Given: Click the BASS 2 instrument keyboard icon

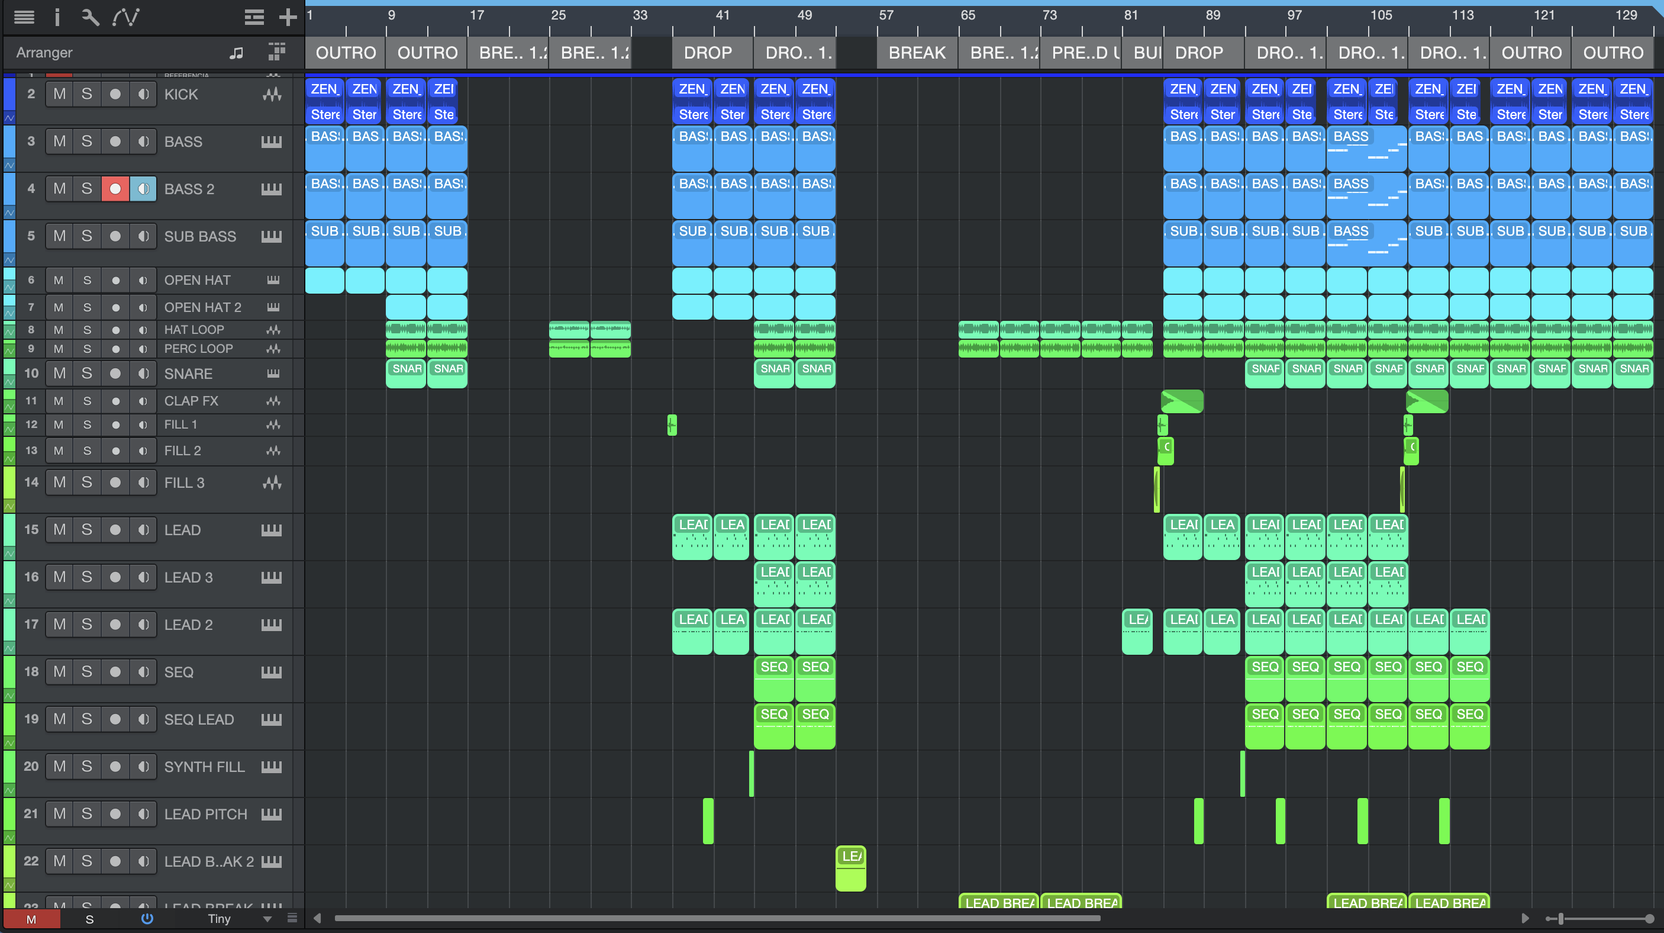Looking at the screenshot, I should 271,189.
